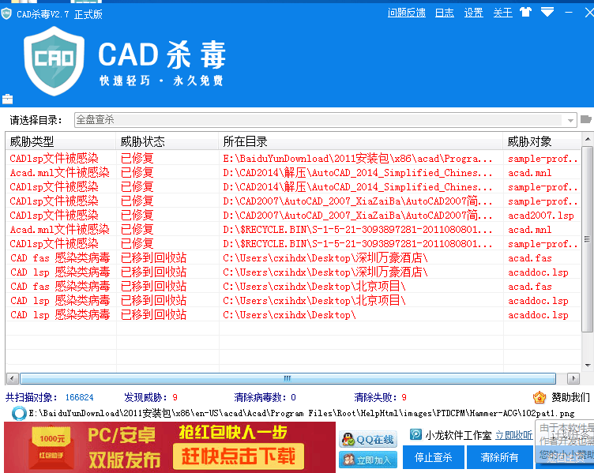Click the small briefcase toolbox icon
594x473 pixels.
click(x=7, y=99)
